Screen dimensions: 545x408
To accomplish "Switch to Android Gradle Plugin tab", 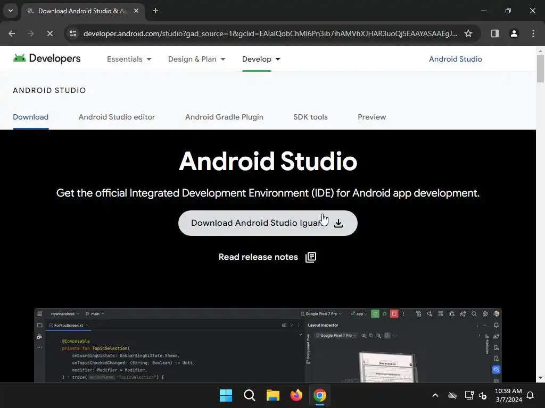I will tap(224, 117).
